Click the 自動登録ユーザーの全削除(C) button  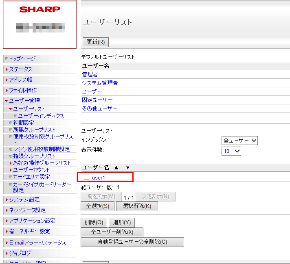tap(132, 242)
